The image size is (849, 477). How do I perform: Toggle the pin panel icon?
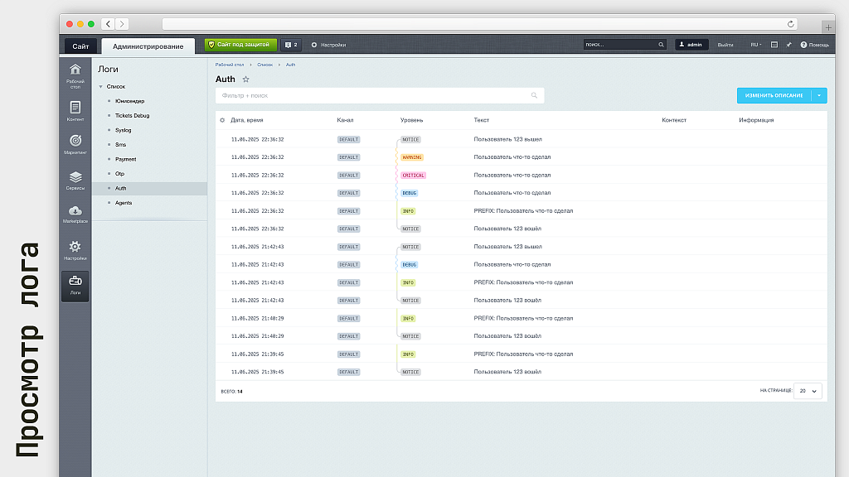click(788, 45)
